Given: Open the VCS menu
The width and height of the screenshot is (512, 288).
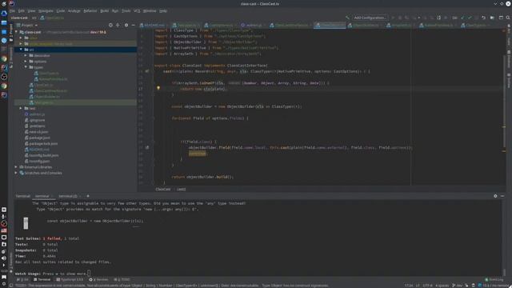Looking at the screenshot, I should click(x=137, y=10).
